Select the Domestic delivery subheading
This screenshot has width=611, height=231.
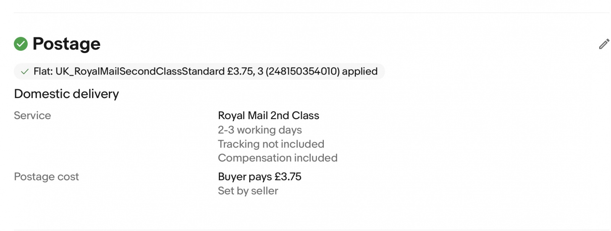[x=66, y=94]
